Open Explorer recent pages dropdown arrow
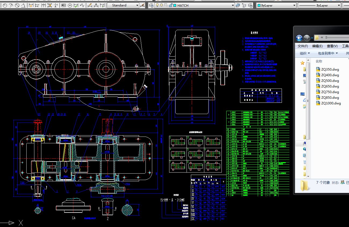Screen dimensions: 349x227 [312, 38]
